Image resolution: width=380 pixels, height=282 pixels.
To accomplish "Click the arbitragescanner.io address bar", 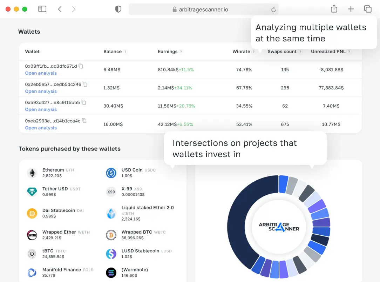I will point(203,9).
